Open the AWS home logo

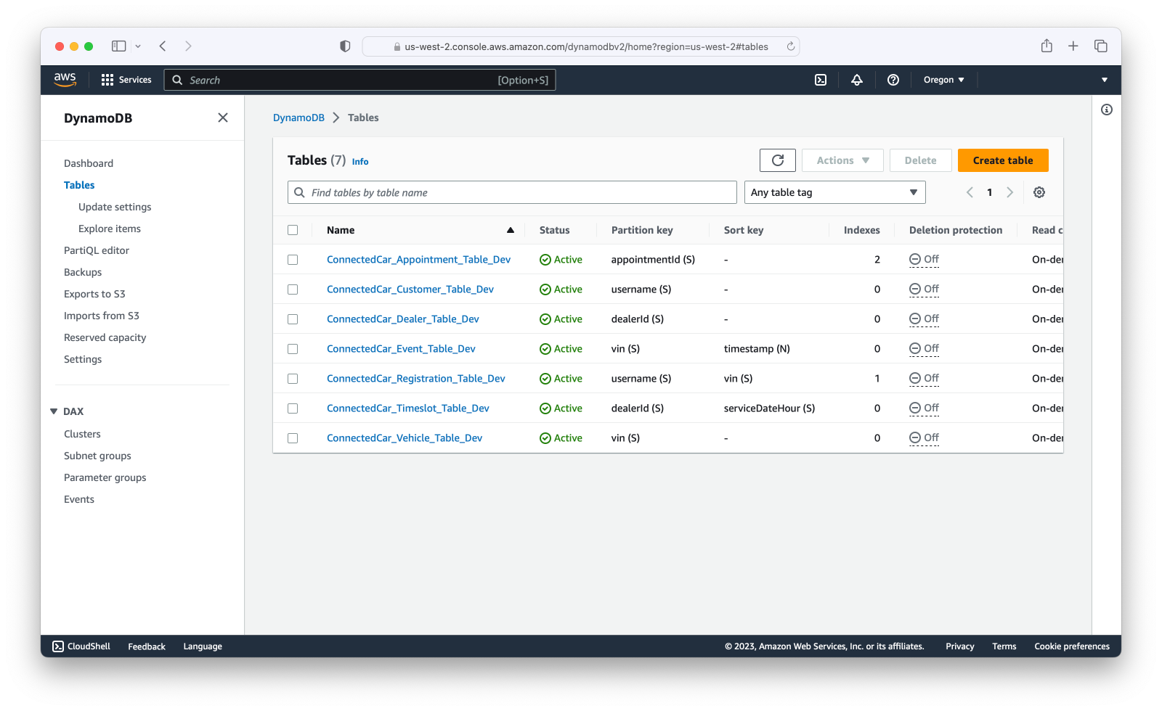pyautogui.click(x=65, y=80)
